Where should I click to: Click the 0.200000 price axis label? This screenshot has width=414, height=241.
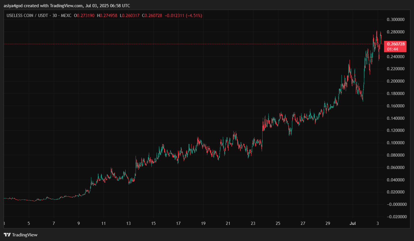click(x=396, y=81)
